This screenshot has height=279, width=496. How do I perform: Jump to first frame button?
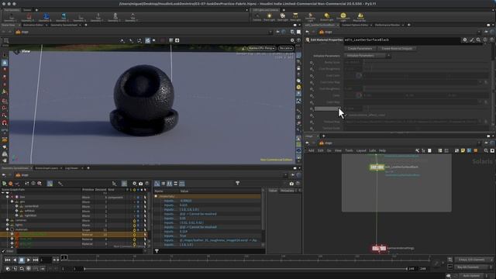[x=8, y=260]
